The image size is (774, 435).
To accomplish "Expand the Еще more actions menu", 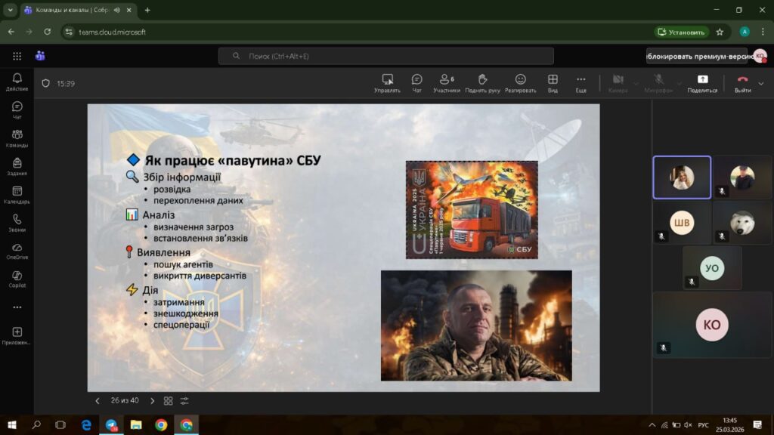I will 580,82.
